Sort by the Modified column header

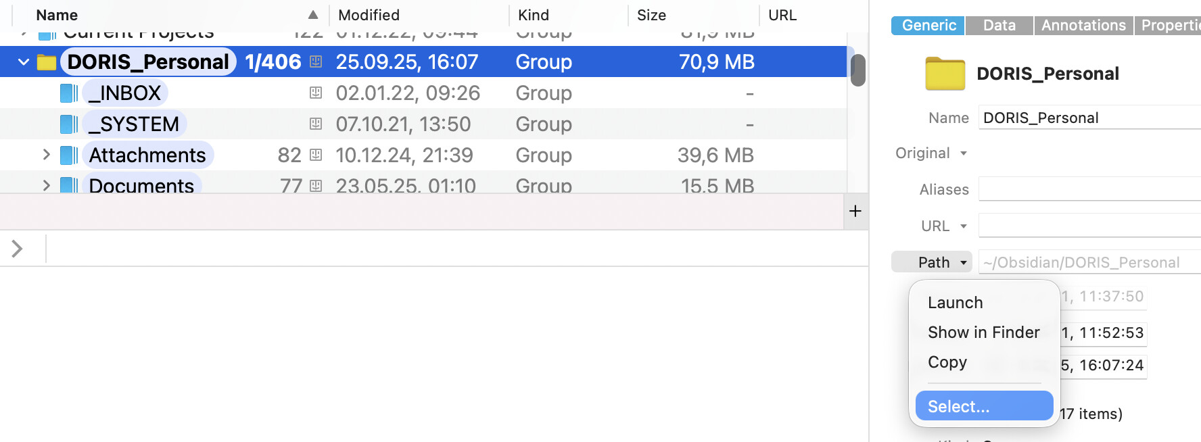coord(369,15)
